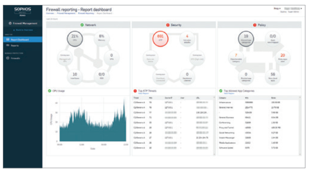This screenshot has width=309, height=172.
Task: Select the 56 New cloud apps circle
Action: pyautogui.click(x=273, y=77)
